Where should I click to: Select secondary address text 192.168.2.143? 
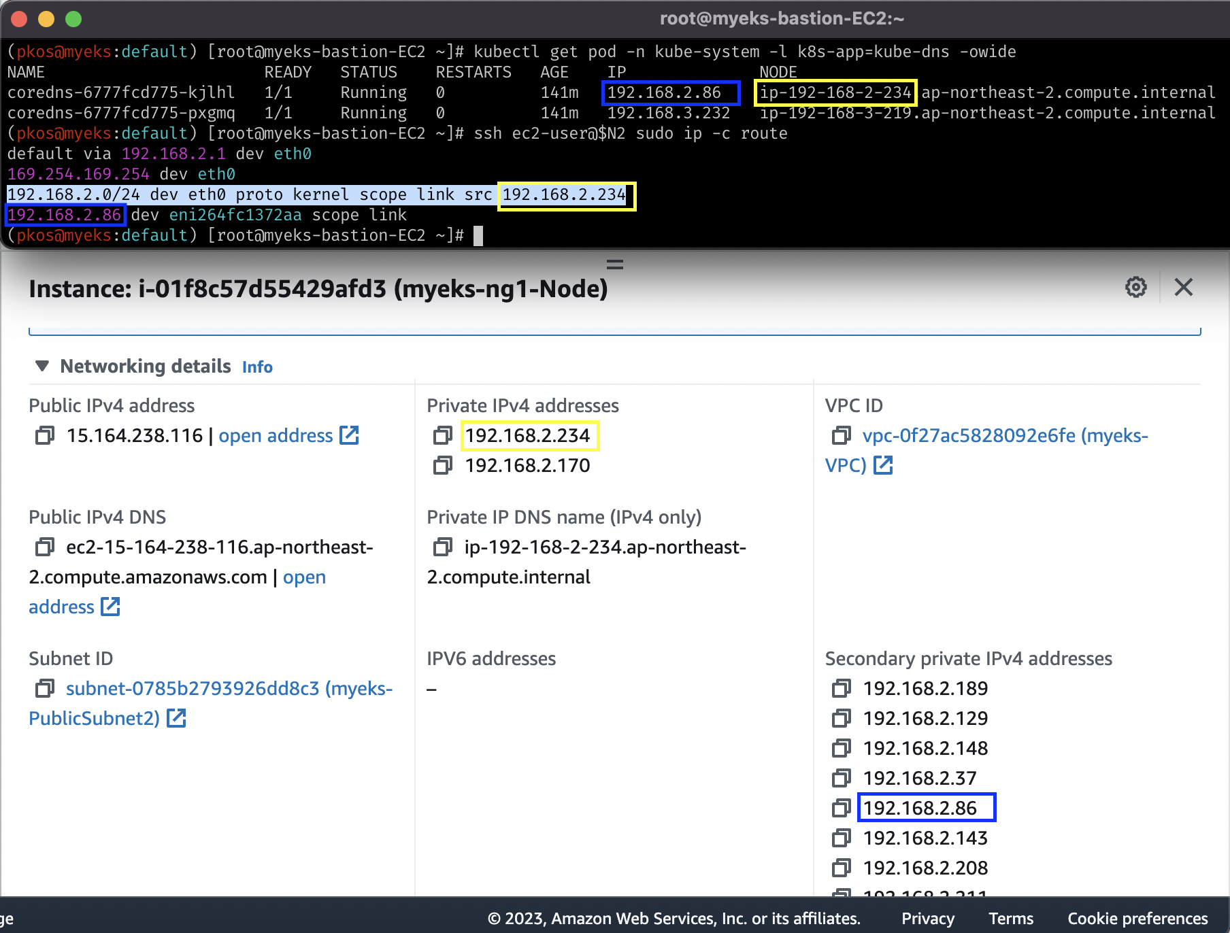(x=925, y=838)
